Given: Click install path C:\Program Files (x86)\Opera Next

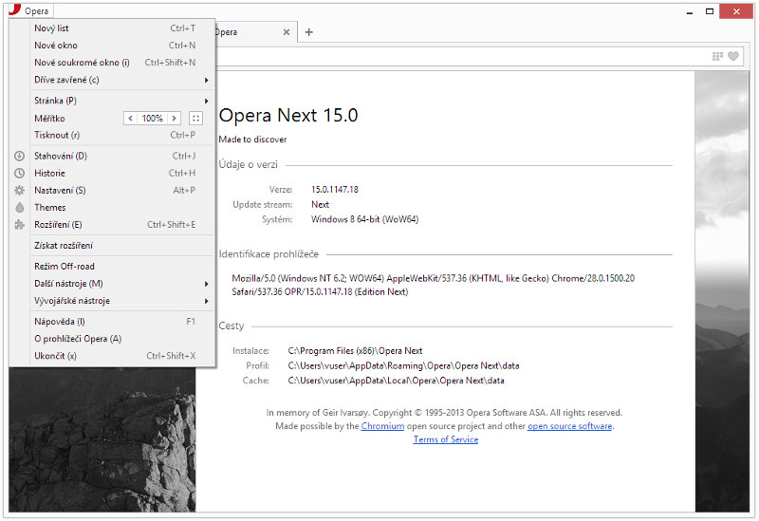Looking at the screenshot, I should tap(355, 351).
